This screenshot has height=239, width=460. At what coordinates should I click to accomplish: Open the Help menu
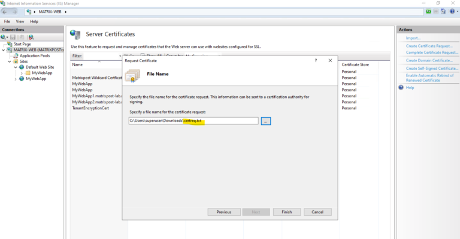click(34, 22)
